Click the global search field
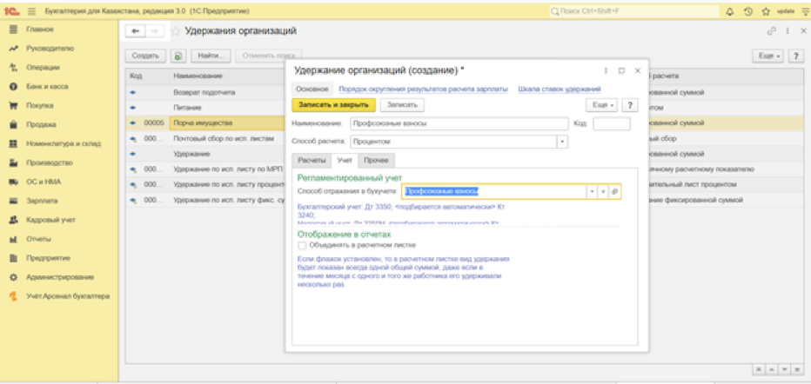This screenshot has height=384, width=811. point(633,10)
